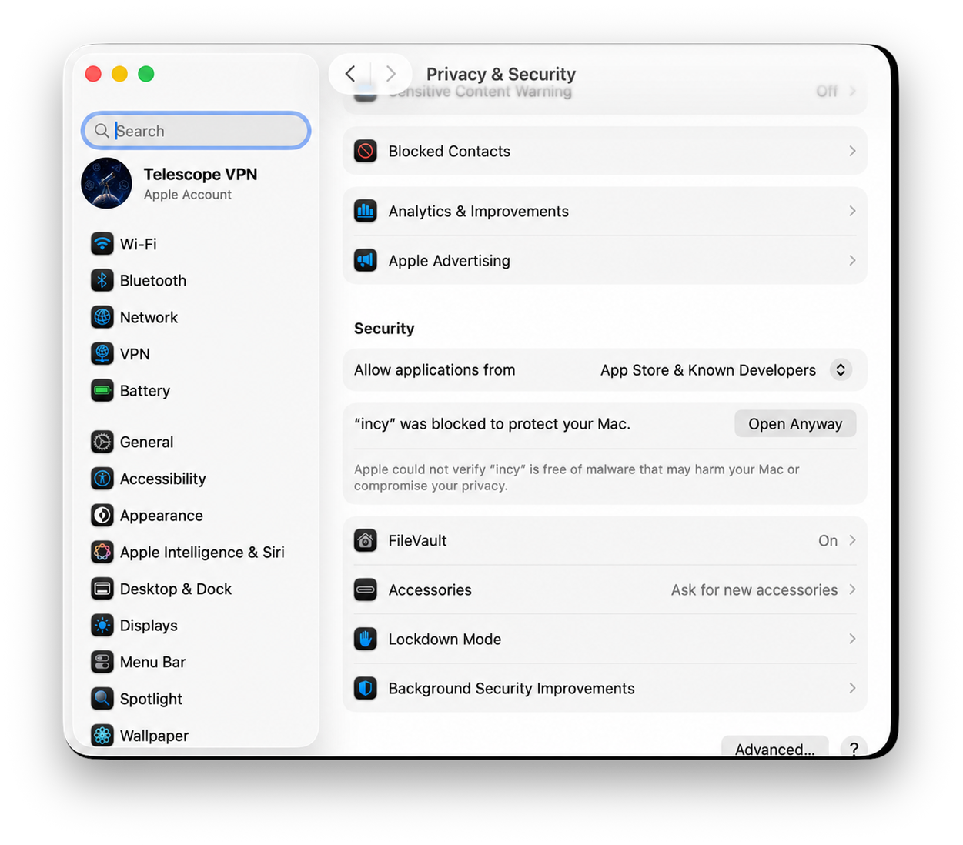Select Wi-Fi label in sidebar
The height and width of the screenshot is (845, 963).
(139, 244)
